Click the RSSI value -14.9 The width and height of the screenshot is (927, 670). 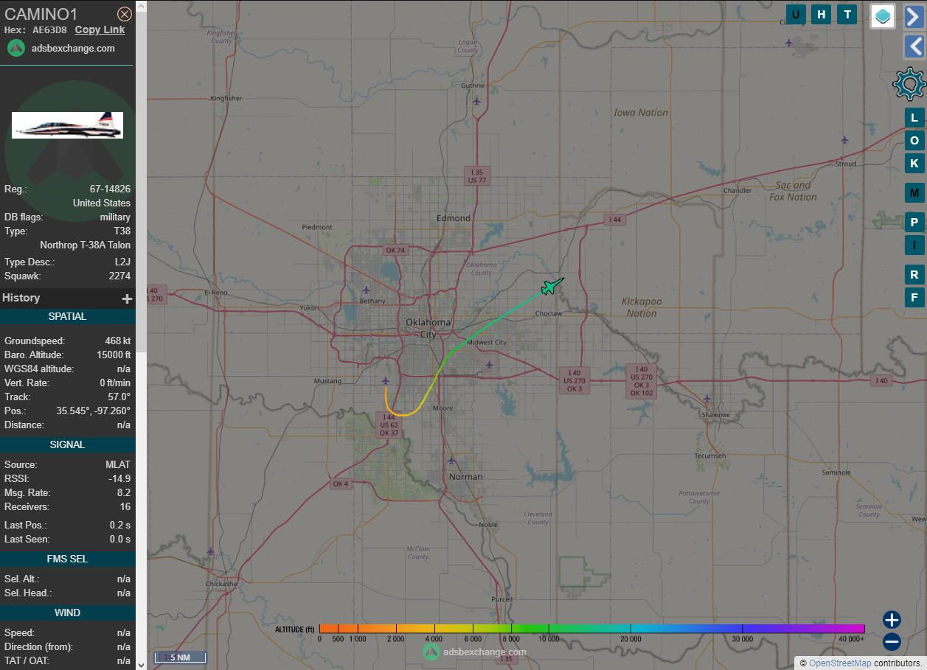coord(119,479)
